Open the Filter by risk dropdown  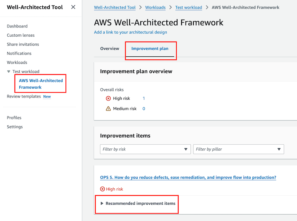[145, 149]
